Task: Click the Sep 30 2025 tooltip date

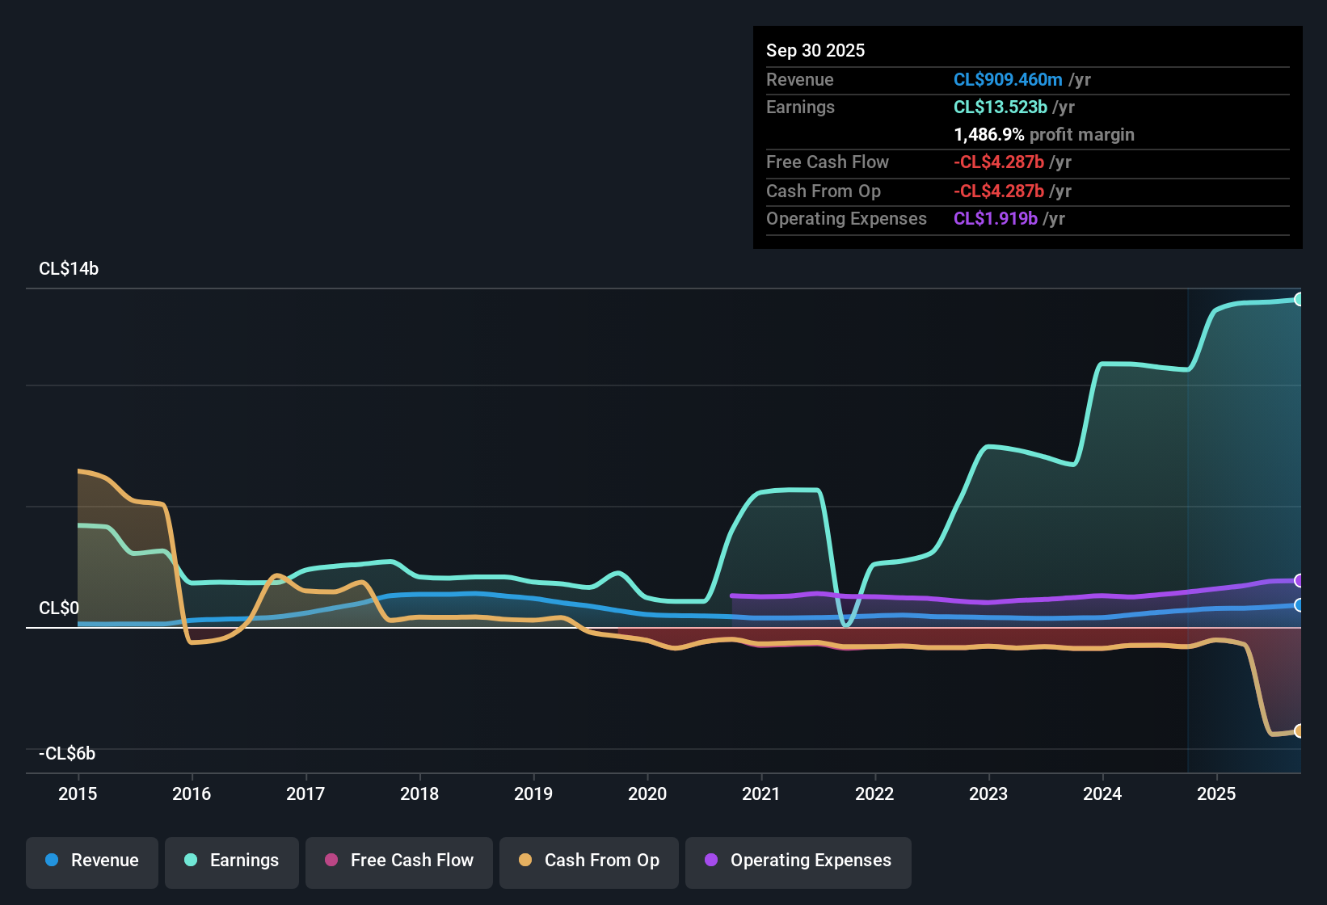Action: pos(815,51)
